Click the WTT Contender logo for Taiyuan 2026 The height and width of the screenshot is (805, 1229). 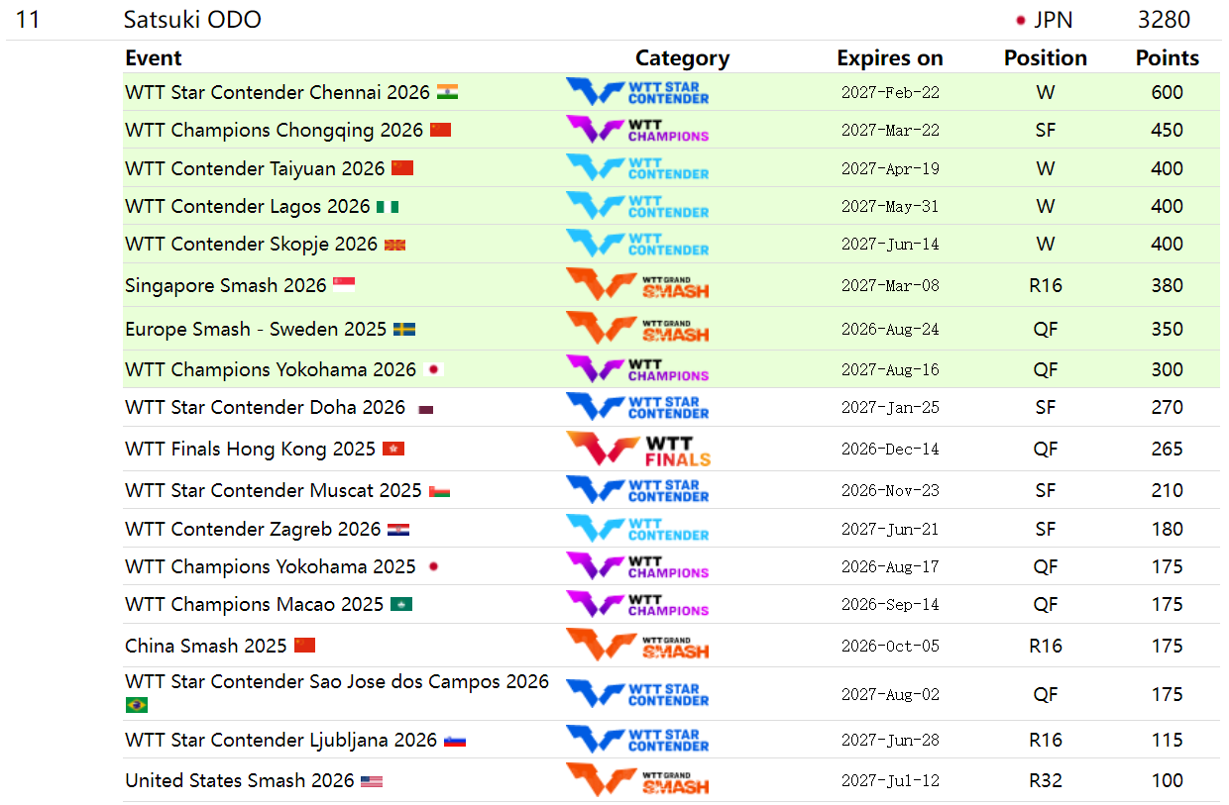(x=637, y=168)
